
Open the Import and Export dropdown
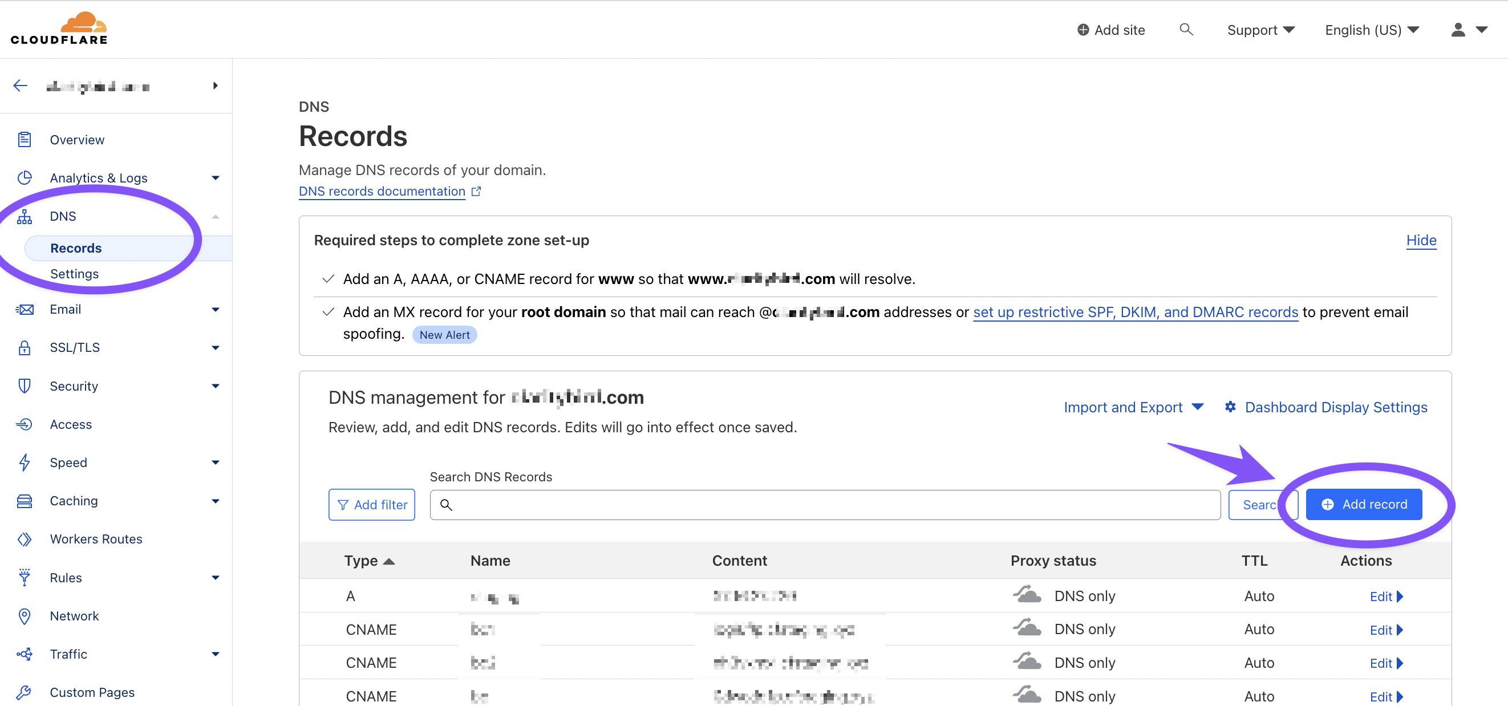pos(1133,407)
